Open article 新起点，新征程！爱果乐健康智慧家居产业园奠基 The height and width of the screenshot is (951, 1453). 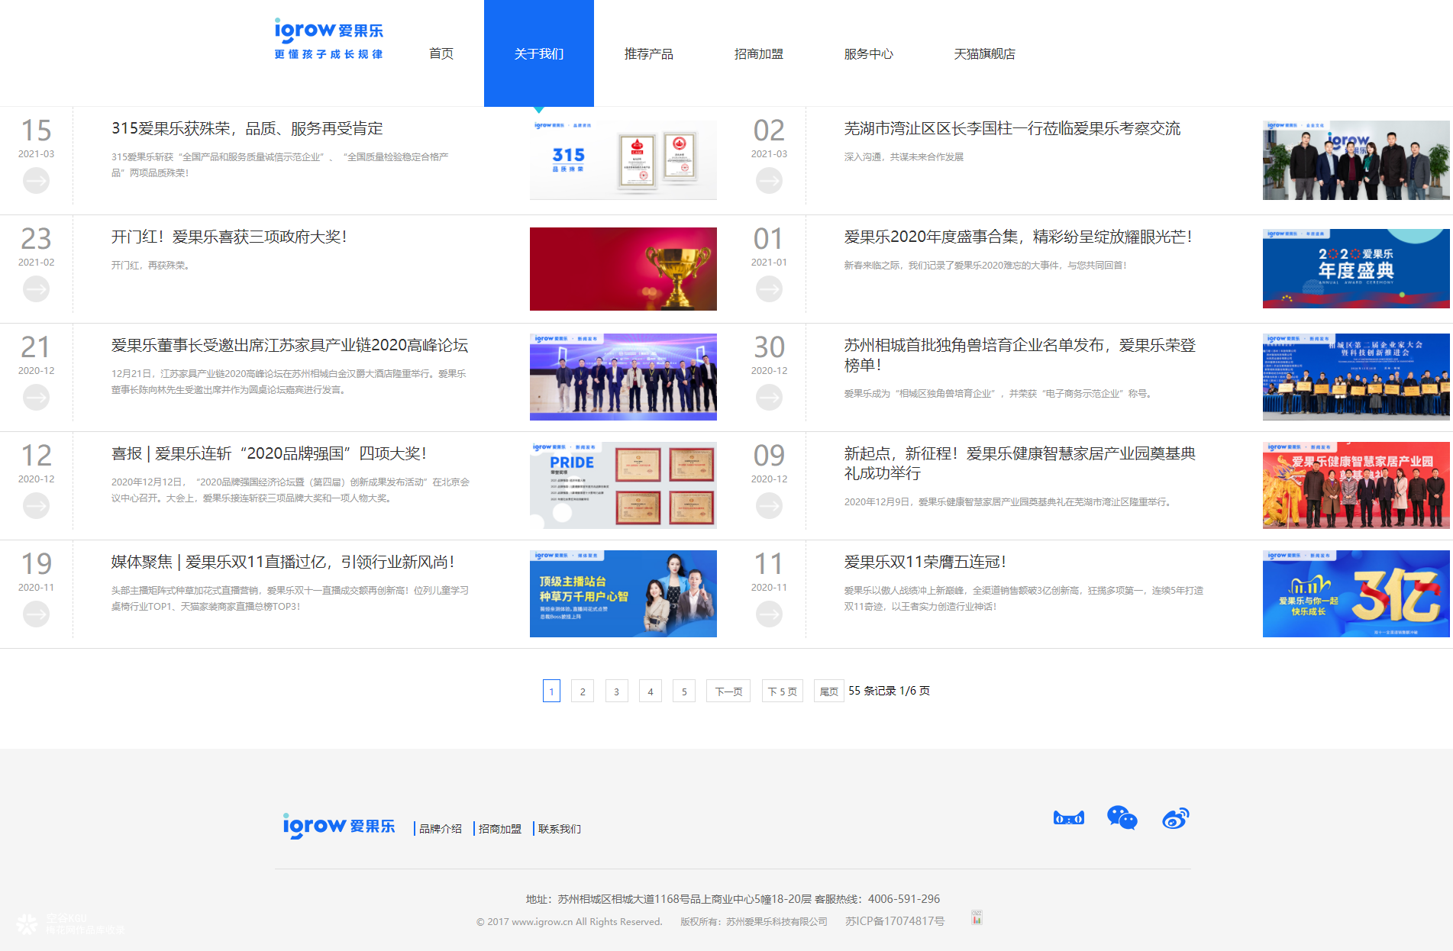(1020, 463)
